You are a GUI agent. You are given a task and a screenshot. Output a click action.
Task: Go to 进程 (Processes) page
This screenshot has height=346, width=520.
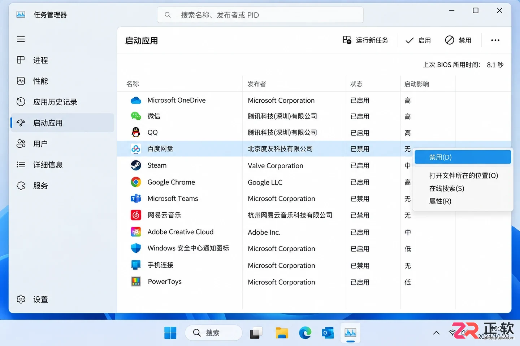coord(62,60)
